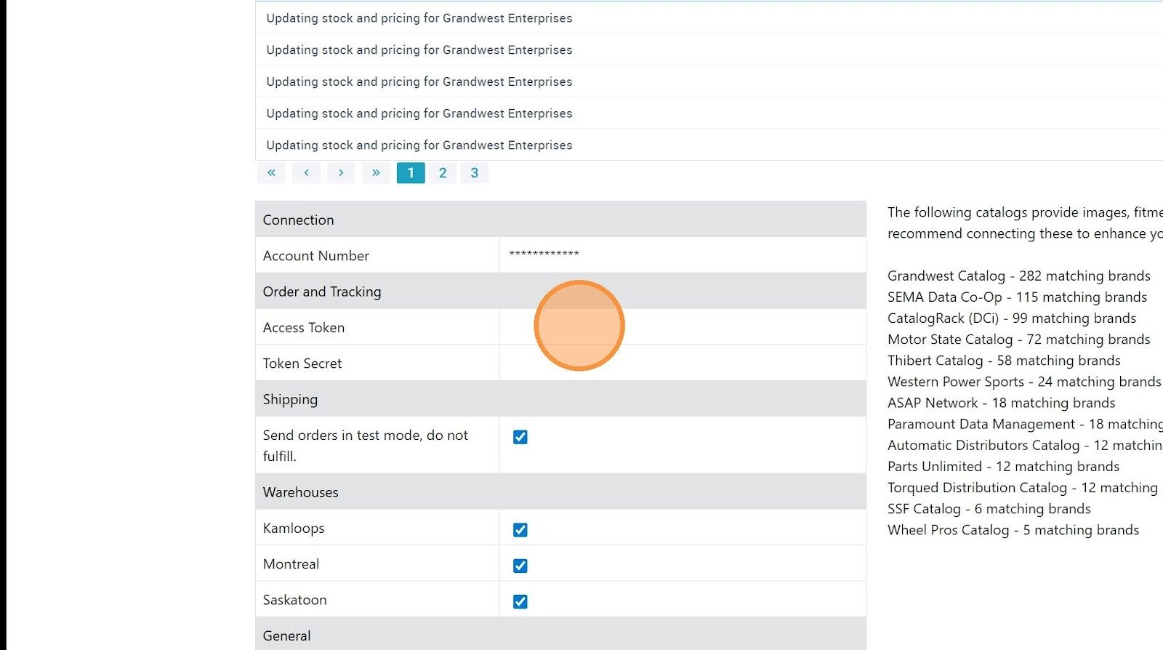1163x650 pixels.
Task: Select SEMA Data Co-Op - 115 matching brands
Action: pos(1017,297)
